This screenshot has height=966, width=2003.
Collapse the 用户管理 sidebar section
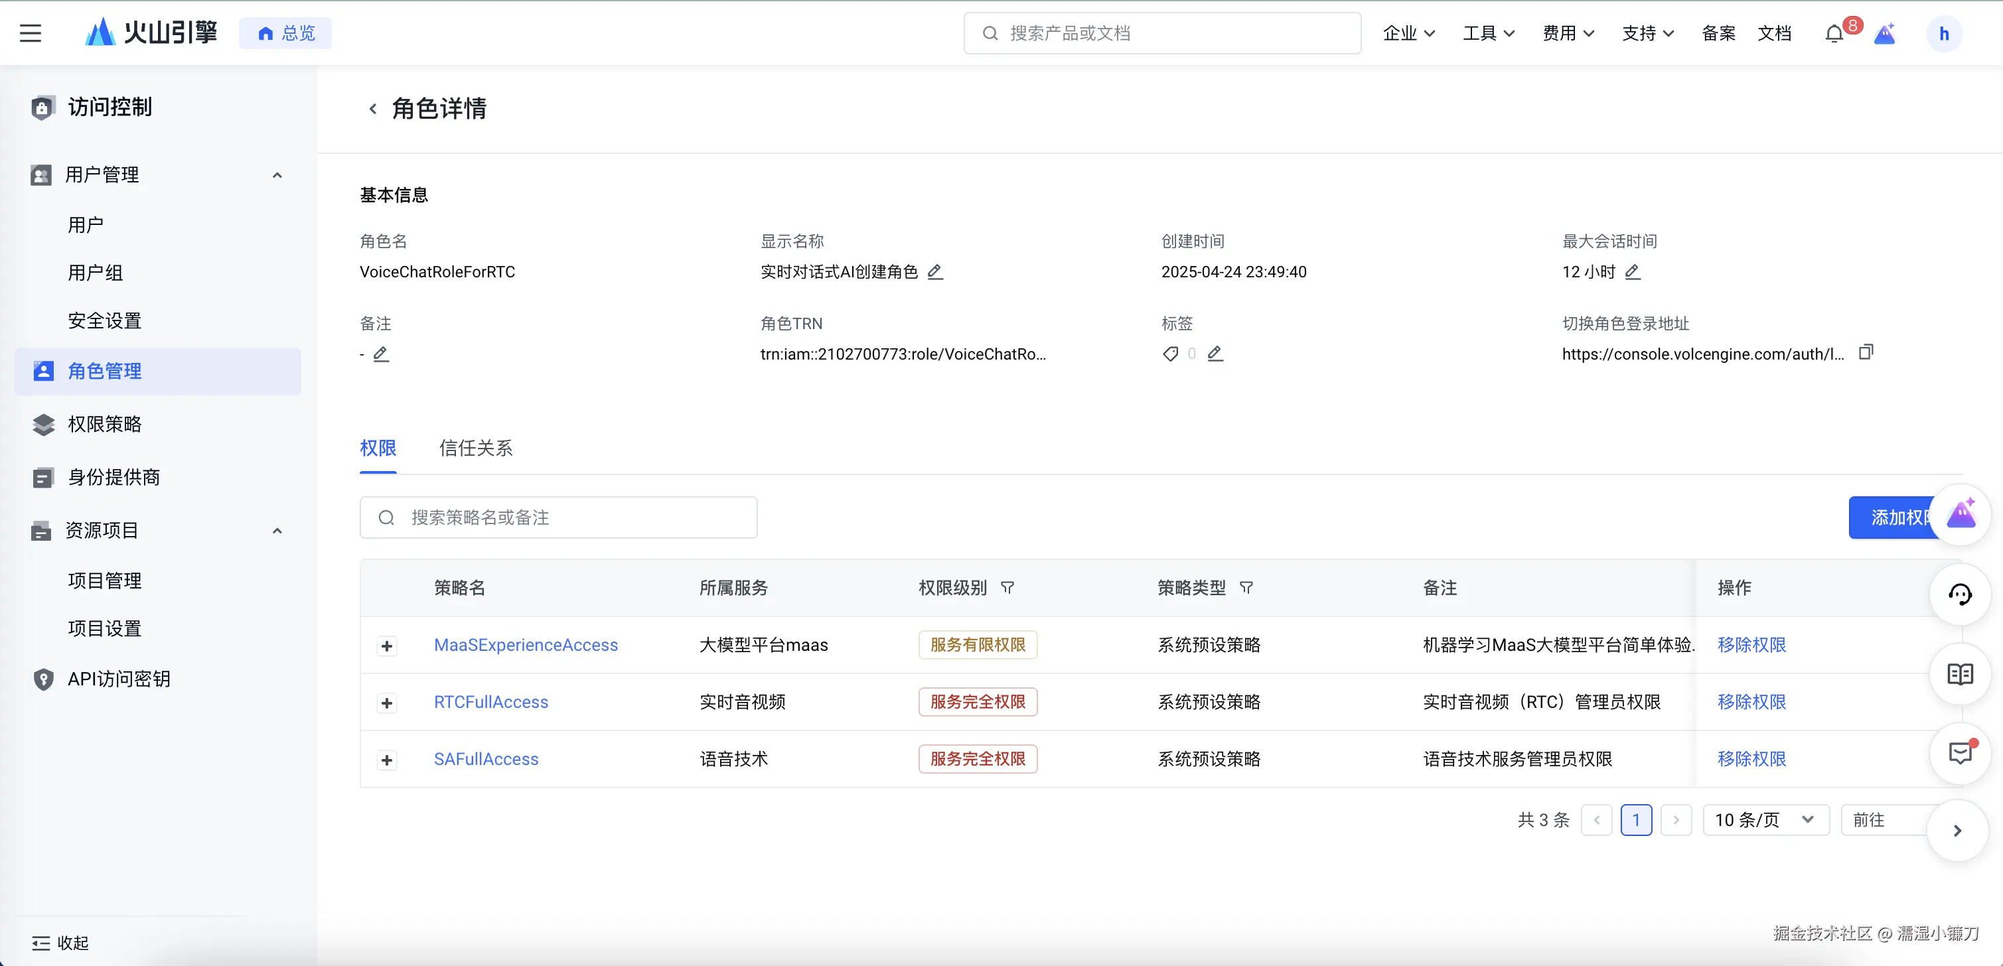pos(277,175)
